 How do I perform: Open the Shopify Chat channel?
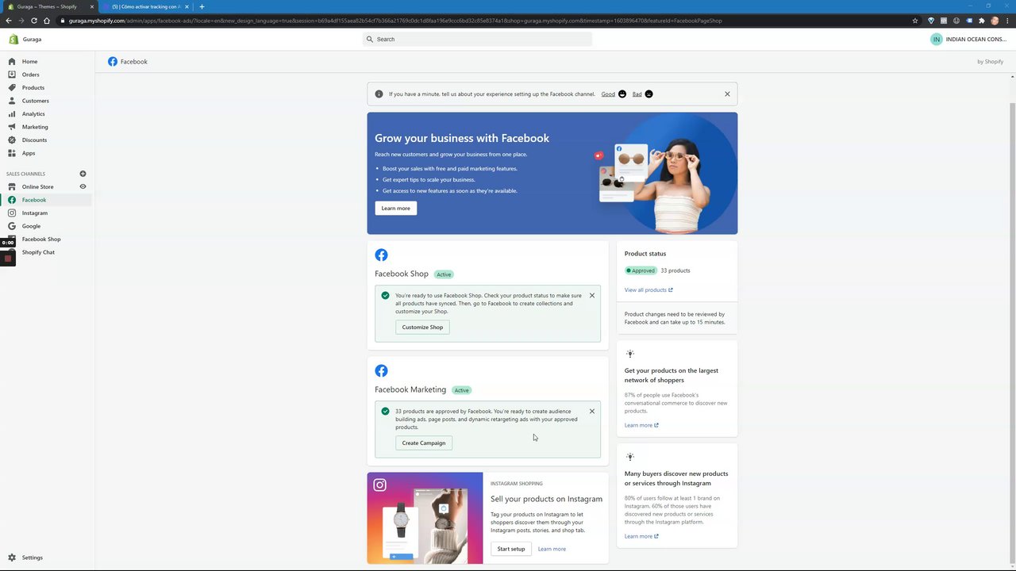click(x=38, y=252)
